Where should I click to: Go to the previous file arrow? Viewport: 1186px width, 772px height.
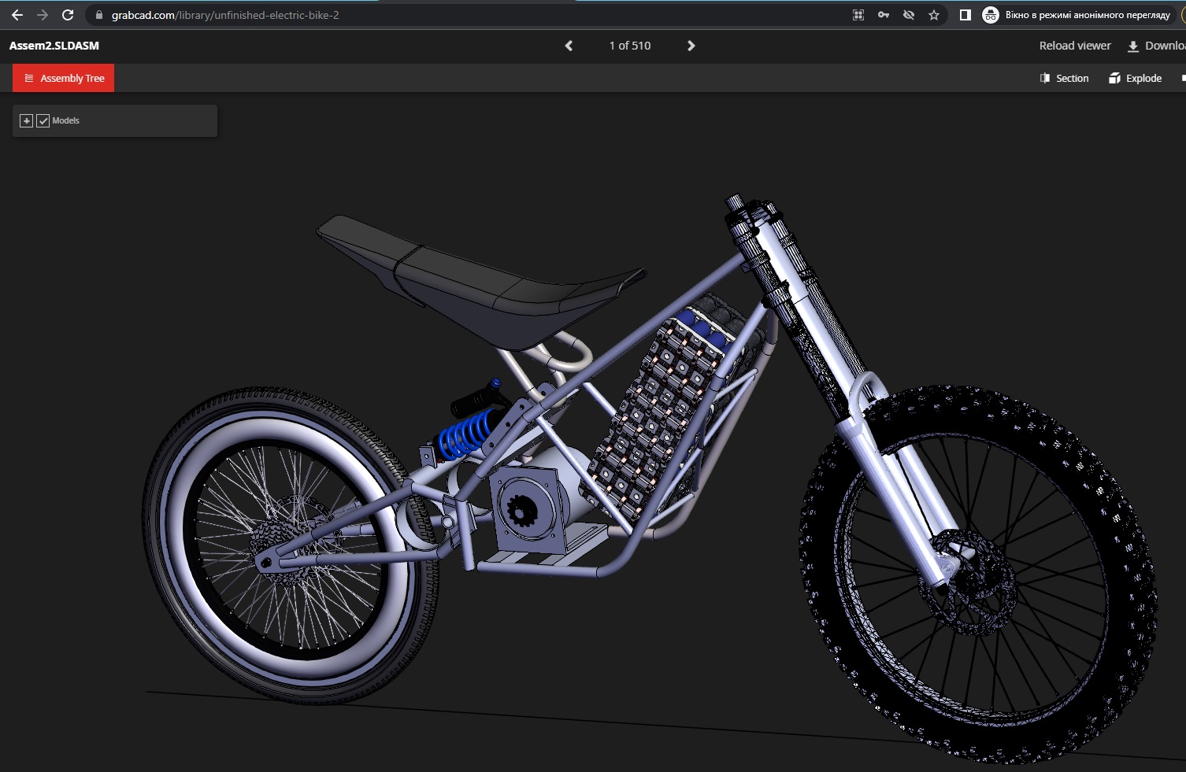pyautogui.click(x=569, y=46)
